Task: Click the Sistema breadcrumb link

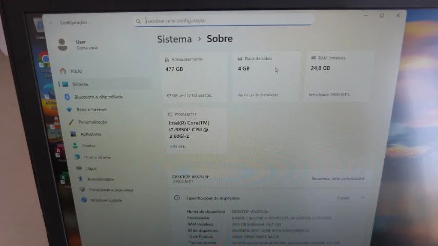Action: (174, 39)
